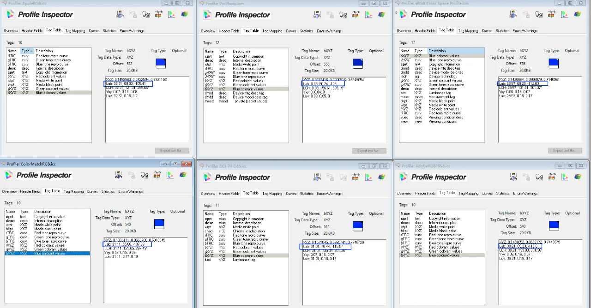
Task: Click Export text file button in sRGB window
Action: coord(565,150)
